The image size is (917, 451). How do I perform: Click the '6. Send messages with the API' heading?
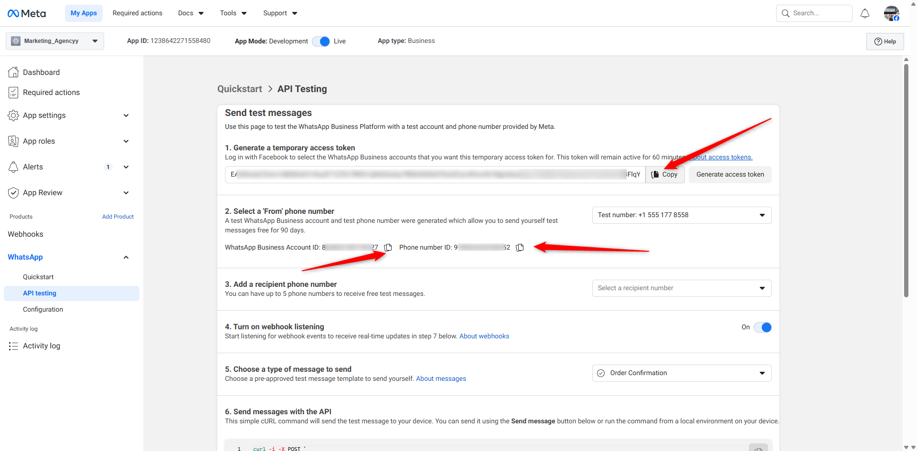click(x=278, y=412)
